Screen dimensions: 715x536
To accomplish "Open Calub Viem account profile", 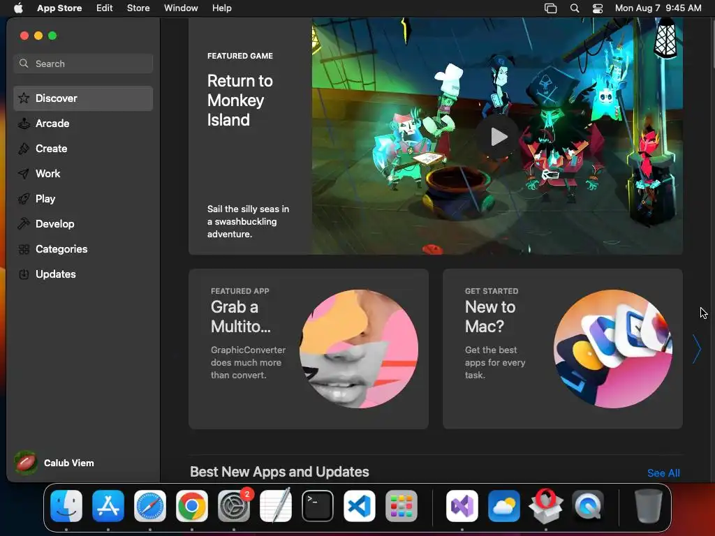I will click(54, 463).
